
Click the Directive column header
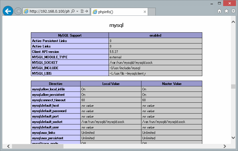(x=56, y=84)
